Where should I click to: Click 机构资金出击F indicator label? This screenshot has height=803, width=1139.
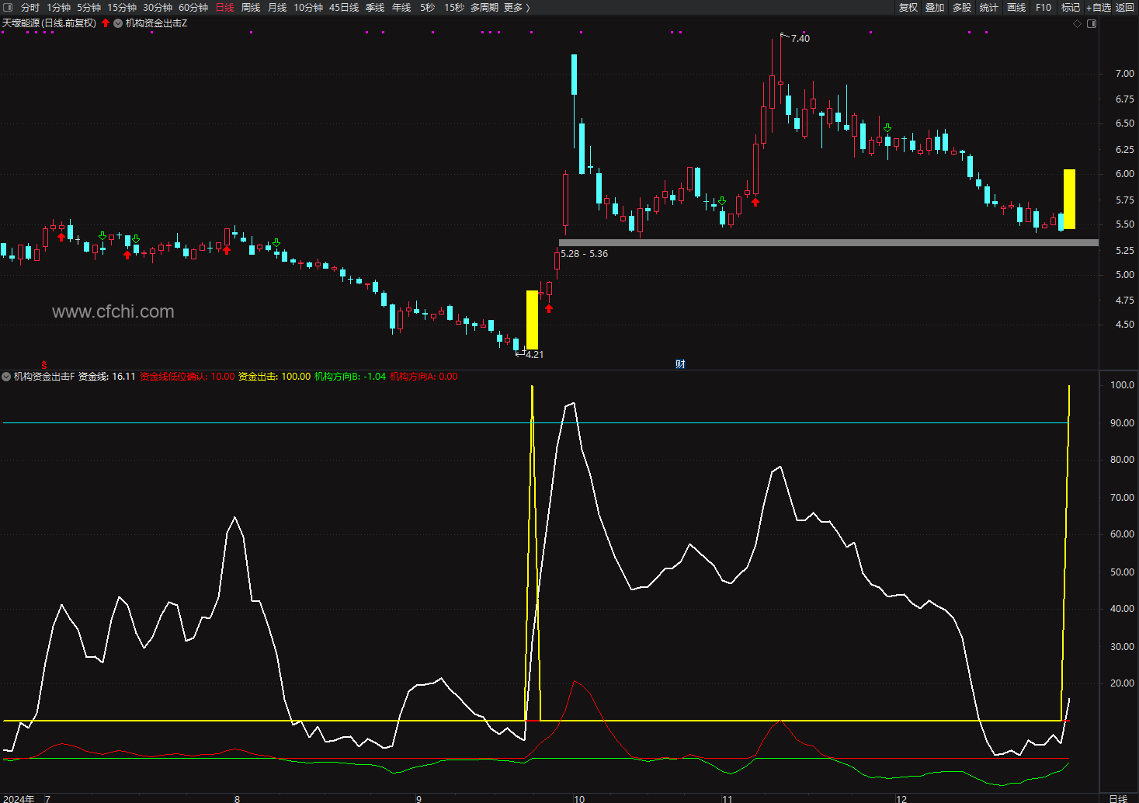(x=44, y=377)
